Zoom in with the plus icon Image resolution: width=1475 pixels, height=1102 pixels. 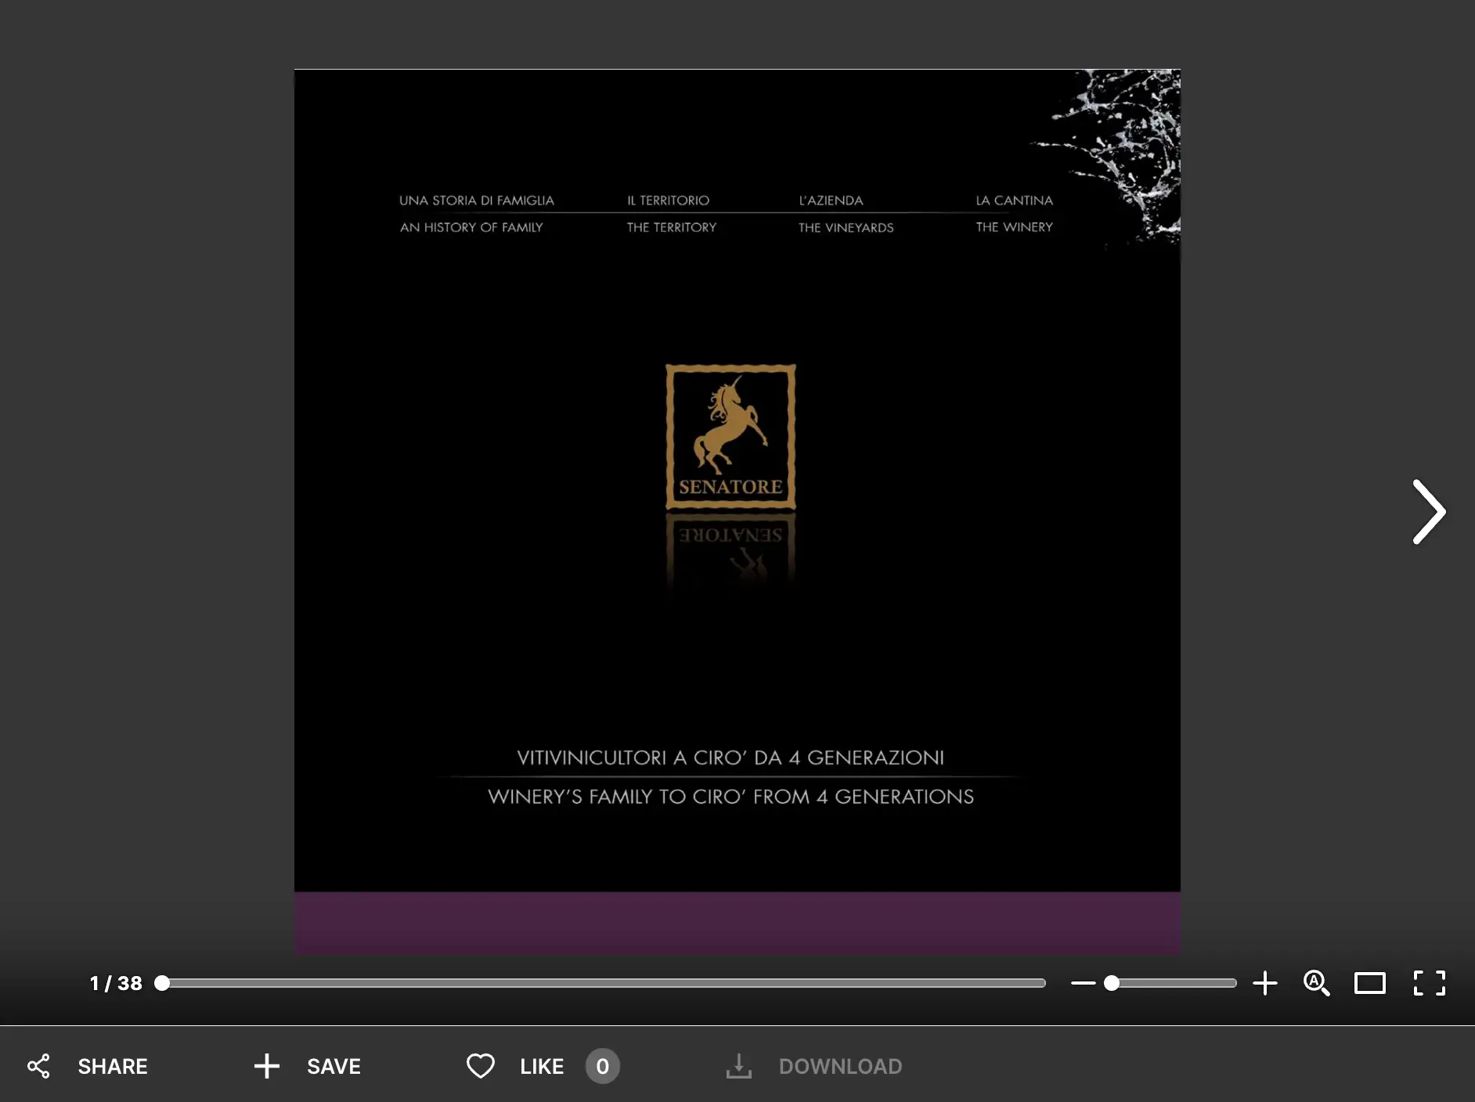coord(1264,983)
